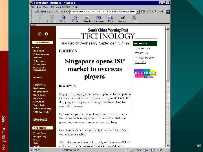The width and height of the screenshot is (203, 152).
Task: Open the Tech Talk column link
Action: [x=39, y=105]
